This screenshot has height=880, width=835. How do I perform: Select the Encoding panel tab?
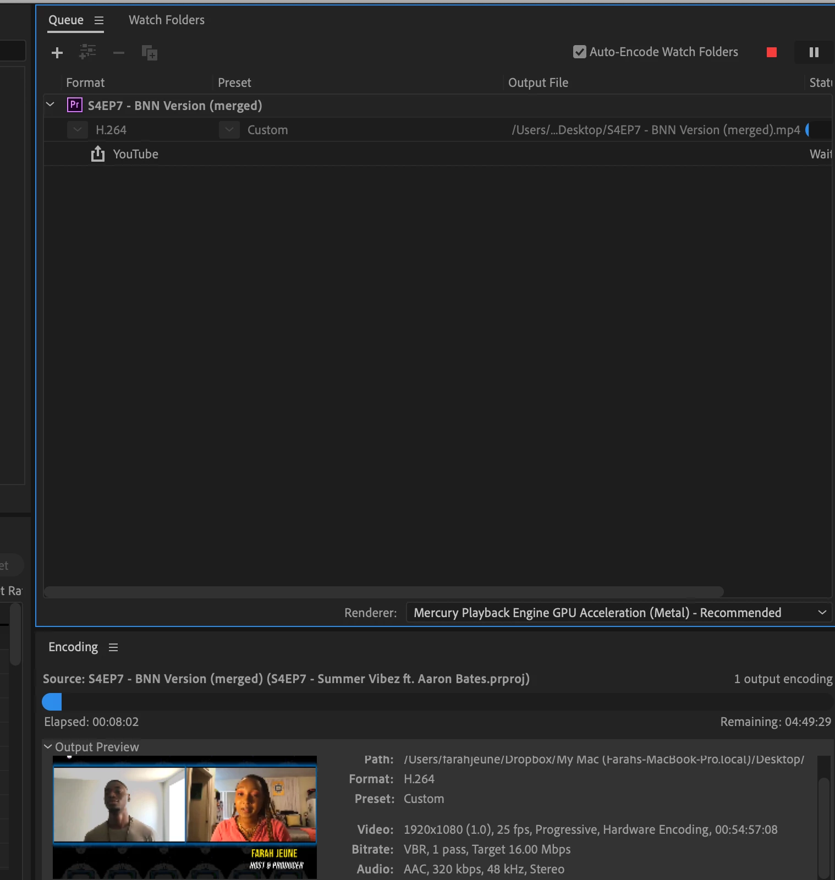[x=73, y=647]
